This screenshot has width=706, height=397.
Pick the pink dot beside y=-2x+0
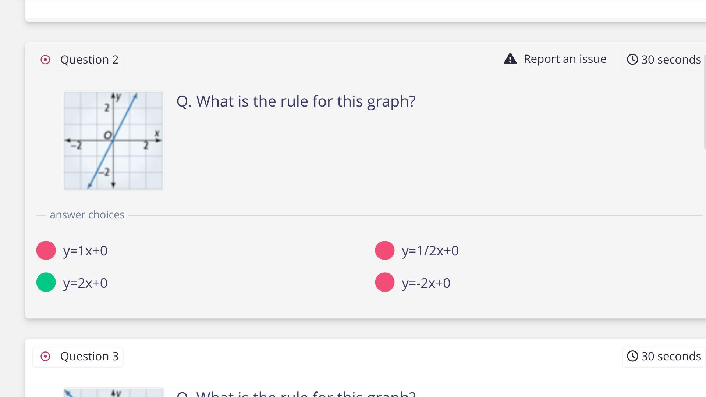pyautogui.click(x=384, y=282)
